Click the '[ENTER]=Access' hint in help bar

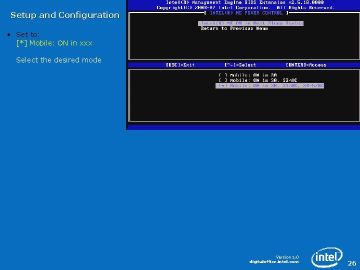tap(306, 65)
